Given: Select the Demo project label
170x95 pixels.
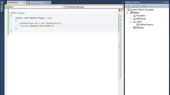Looking at the screenshot, I should click(136, 13).
